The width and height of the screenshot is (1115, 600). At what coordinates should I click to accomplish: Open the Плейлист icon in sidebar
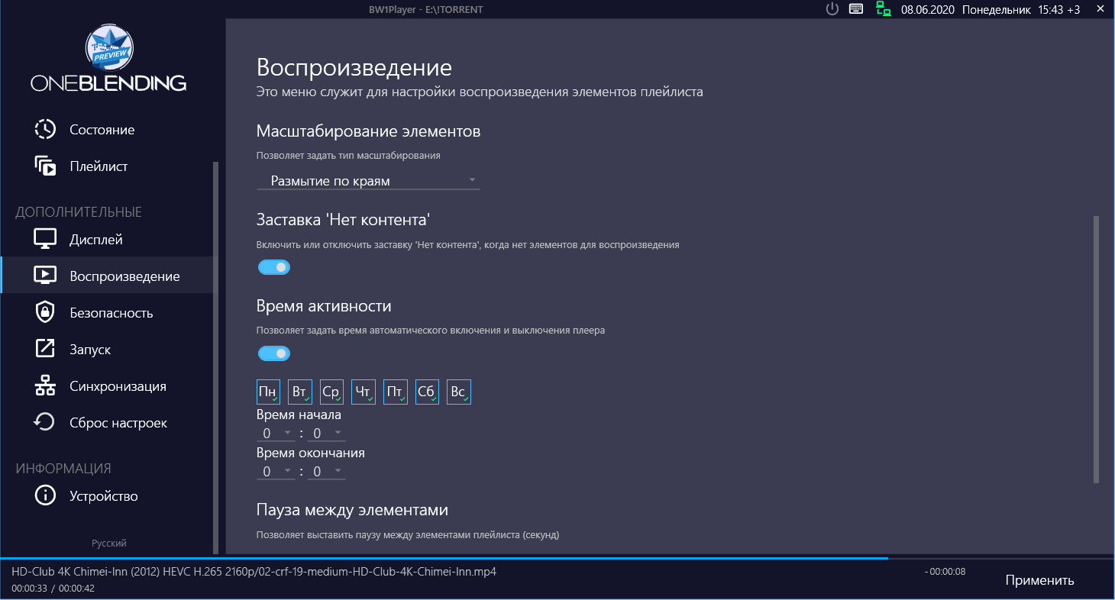coord(45,166)
